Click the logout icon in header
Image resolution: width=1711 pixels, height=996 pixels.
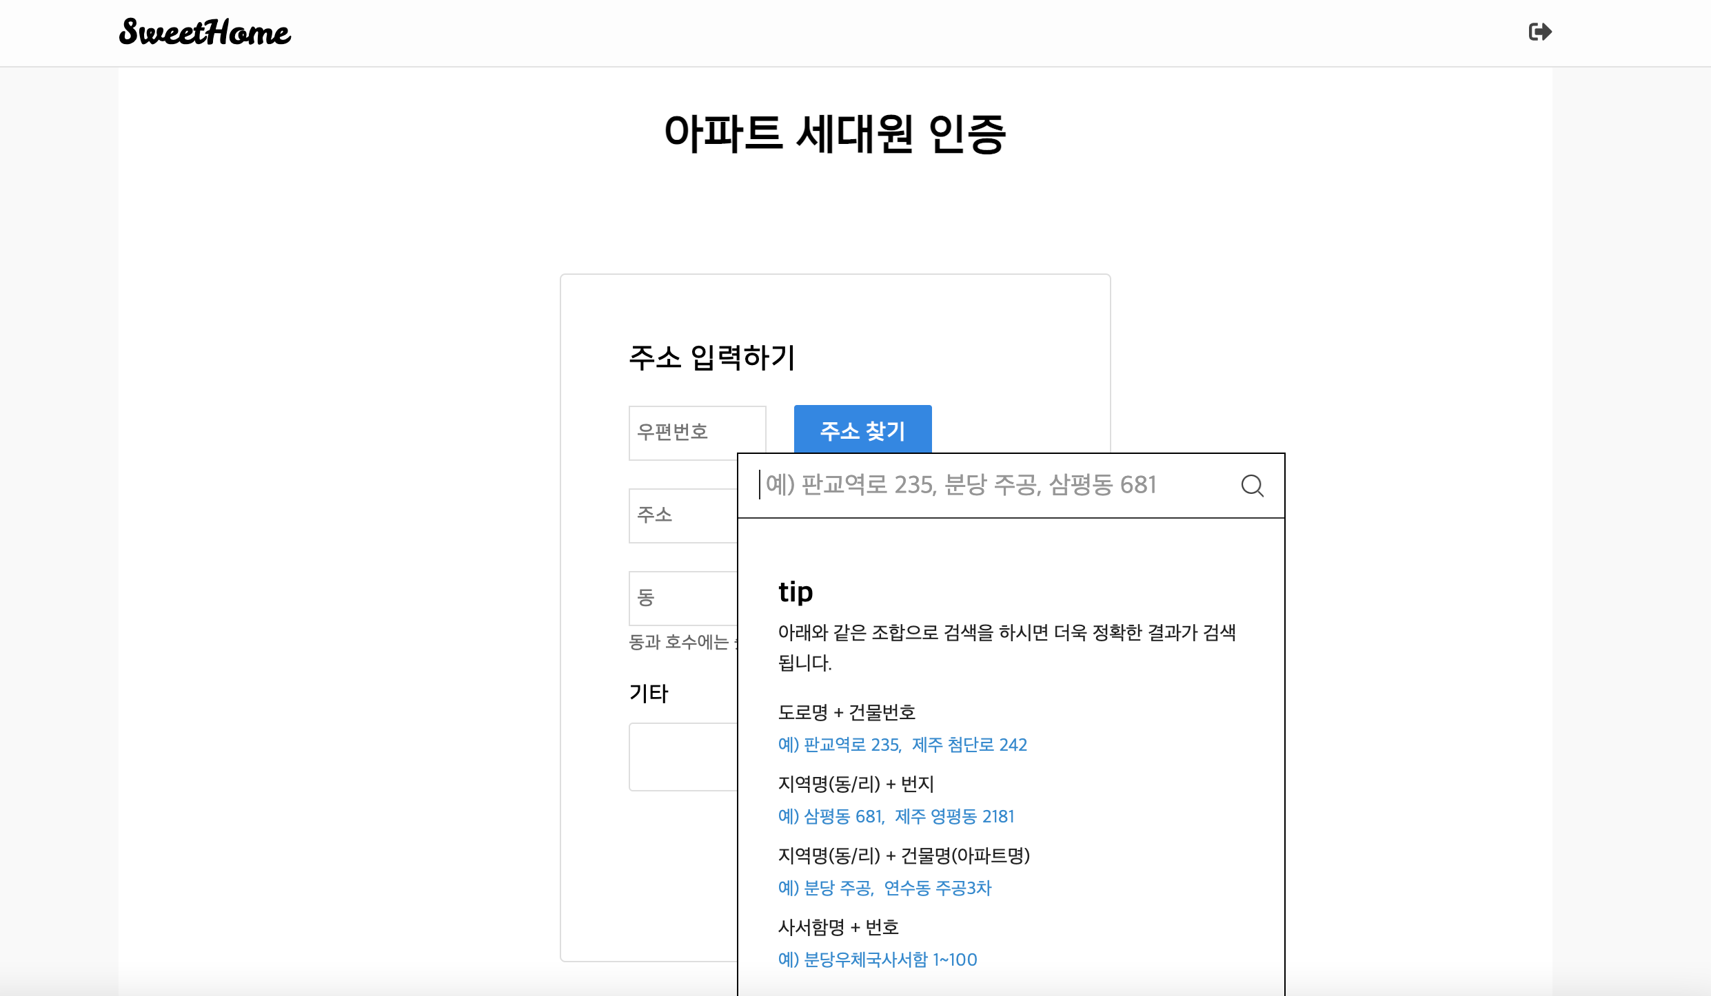[1539, 32]
